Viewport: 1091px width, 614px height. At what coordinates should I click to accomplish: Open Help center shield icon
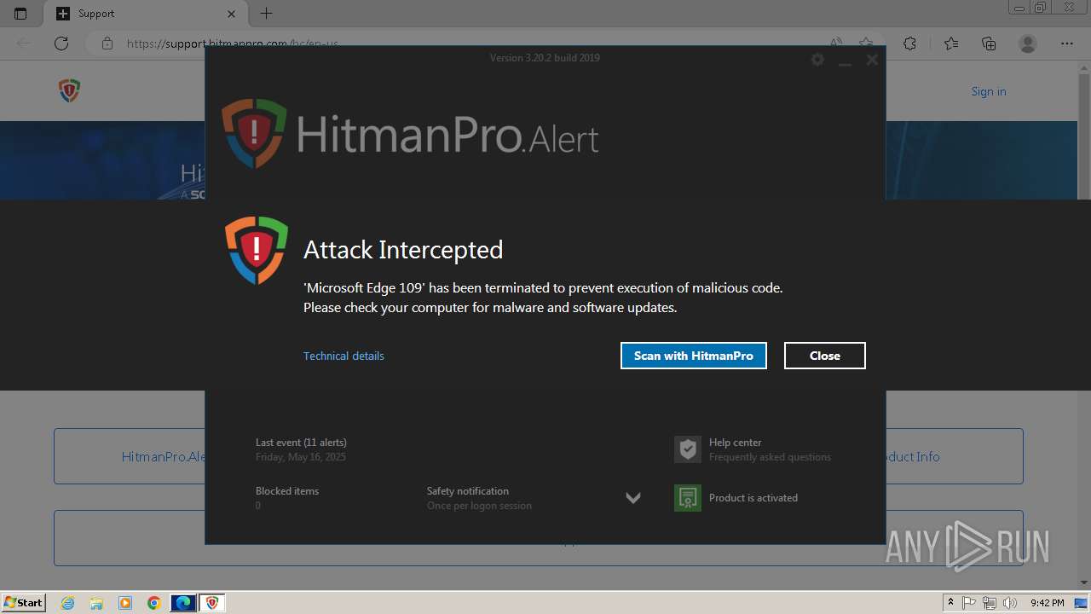[688, 449]
